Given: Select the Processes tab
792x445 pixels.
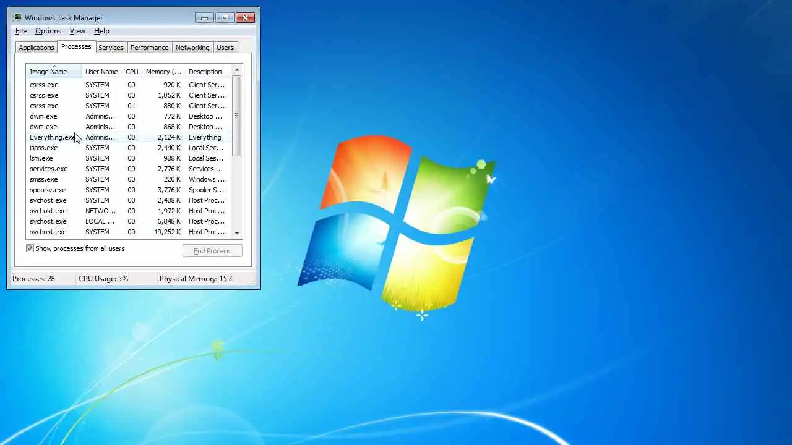Looking at the screenshot, I should pyautogui.click(x=76, y=47).
